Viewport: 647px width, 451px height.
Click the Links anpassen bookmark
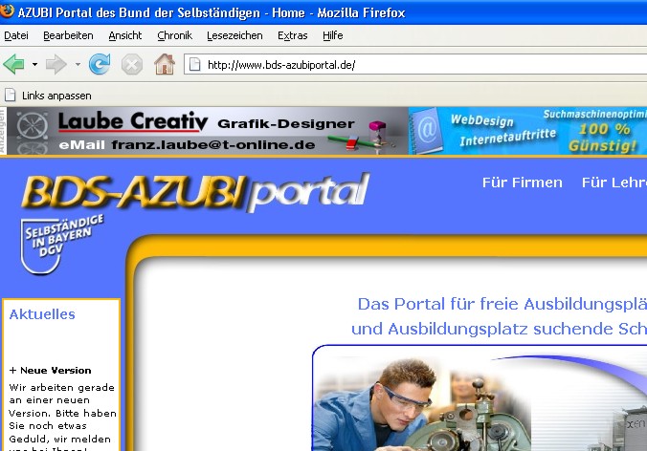point(48,96)
